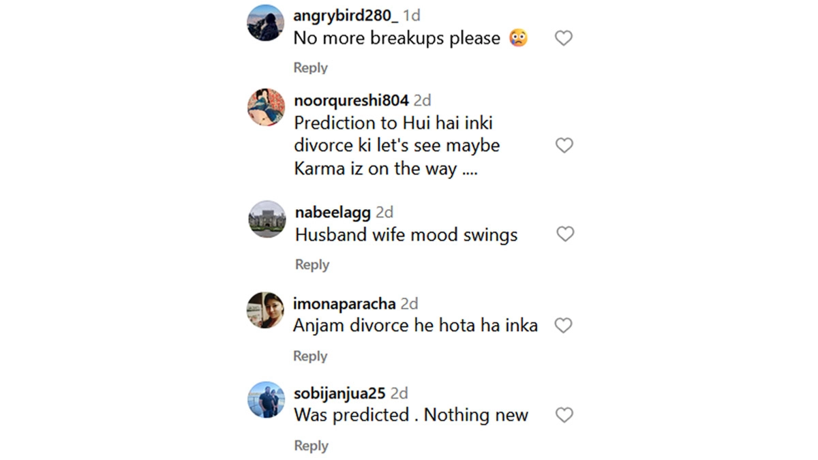Open angrybird280_'s profile picture
The height and width of the screenshot is (460, 818).
pos(265,23)
